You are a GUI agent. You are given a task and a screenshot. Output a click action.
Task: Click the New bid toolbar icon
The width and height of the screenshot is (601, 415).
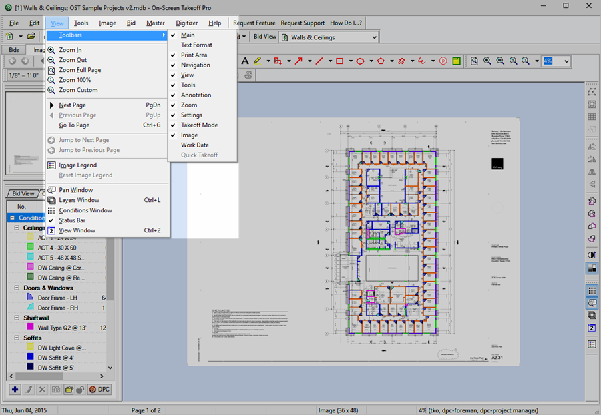click(9, 37)
